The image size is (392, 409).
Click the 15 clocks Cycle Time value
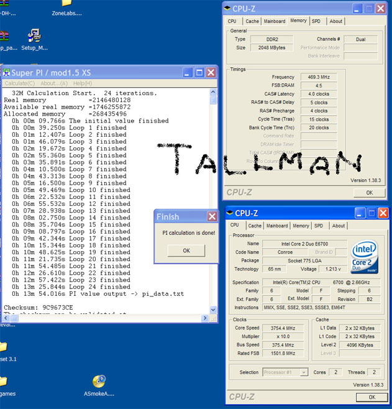pos(319,119)
